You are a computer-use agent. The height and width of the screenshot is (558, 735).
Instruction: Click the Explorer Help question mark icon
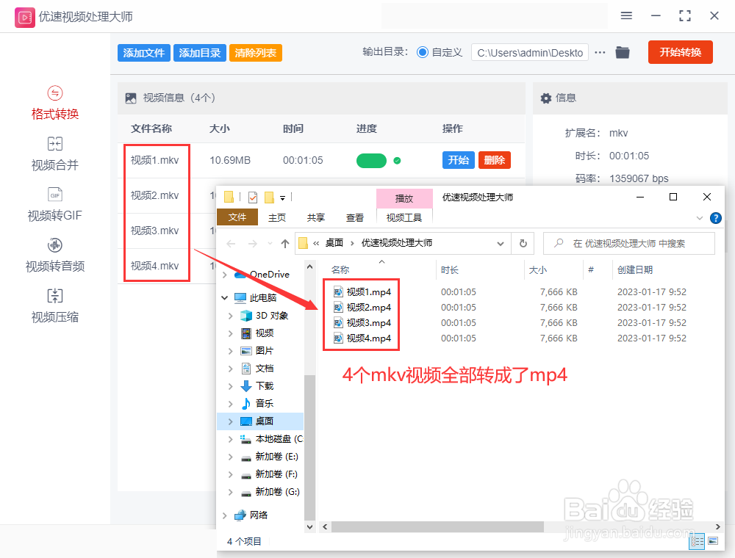point(715,217)
